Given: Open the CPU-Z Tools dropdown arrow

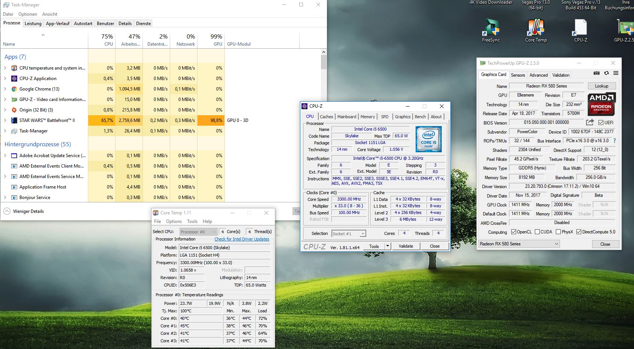Looking at the screenshot, I should click(x=388, y=246).
